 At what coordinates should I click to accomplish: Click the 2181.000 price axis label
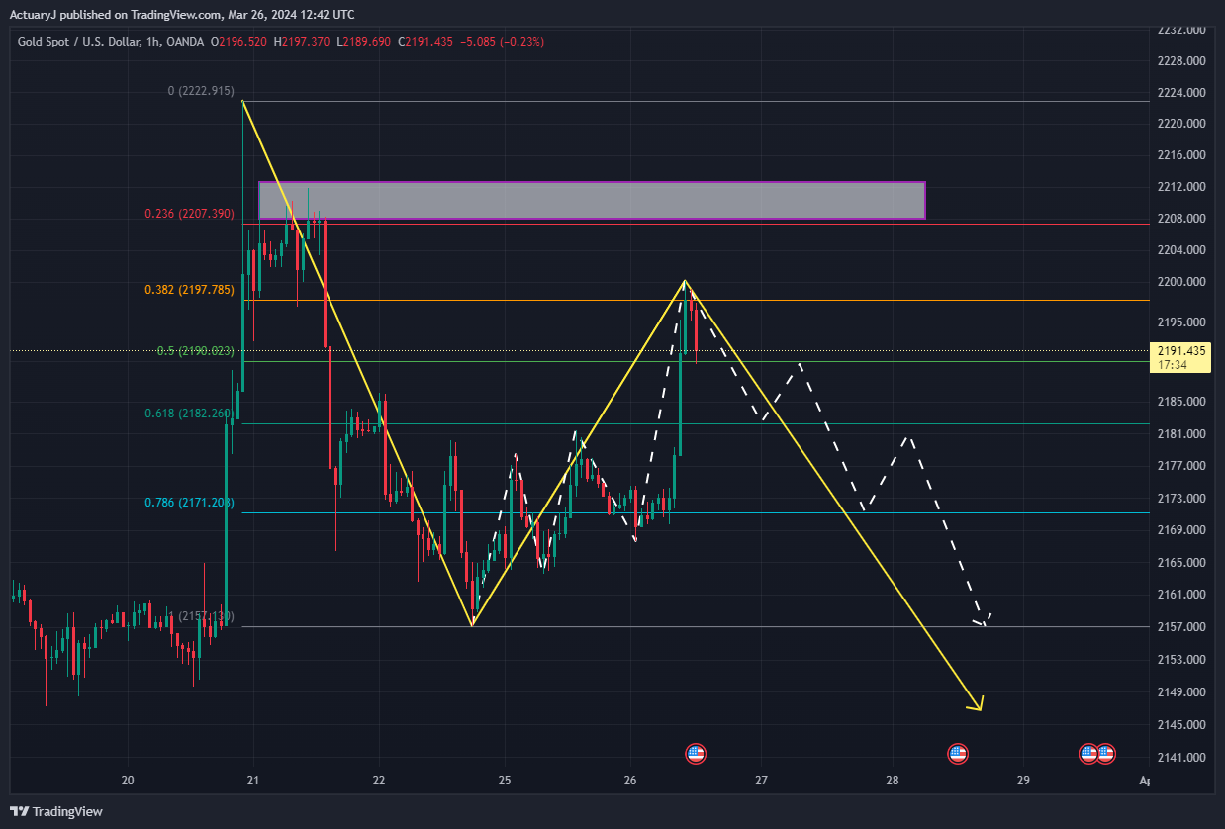(x=1181, y=434)
